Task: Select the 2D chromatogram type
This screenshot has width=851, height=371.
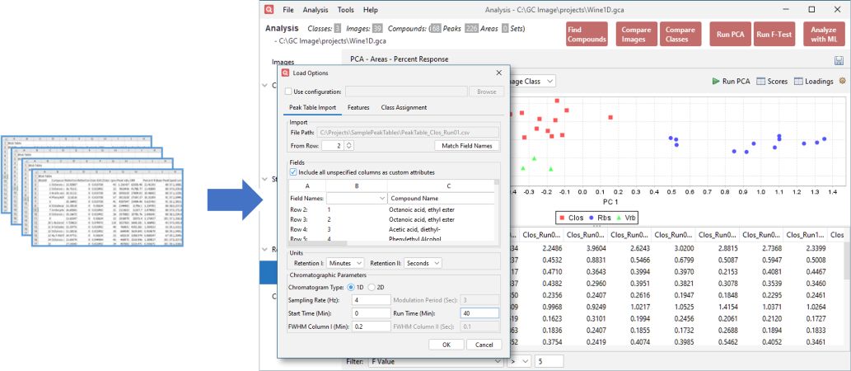Action: point(370,286)
